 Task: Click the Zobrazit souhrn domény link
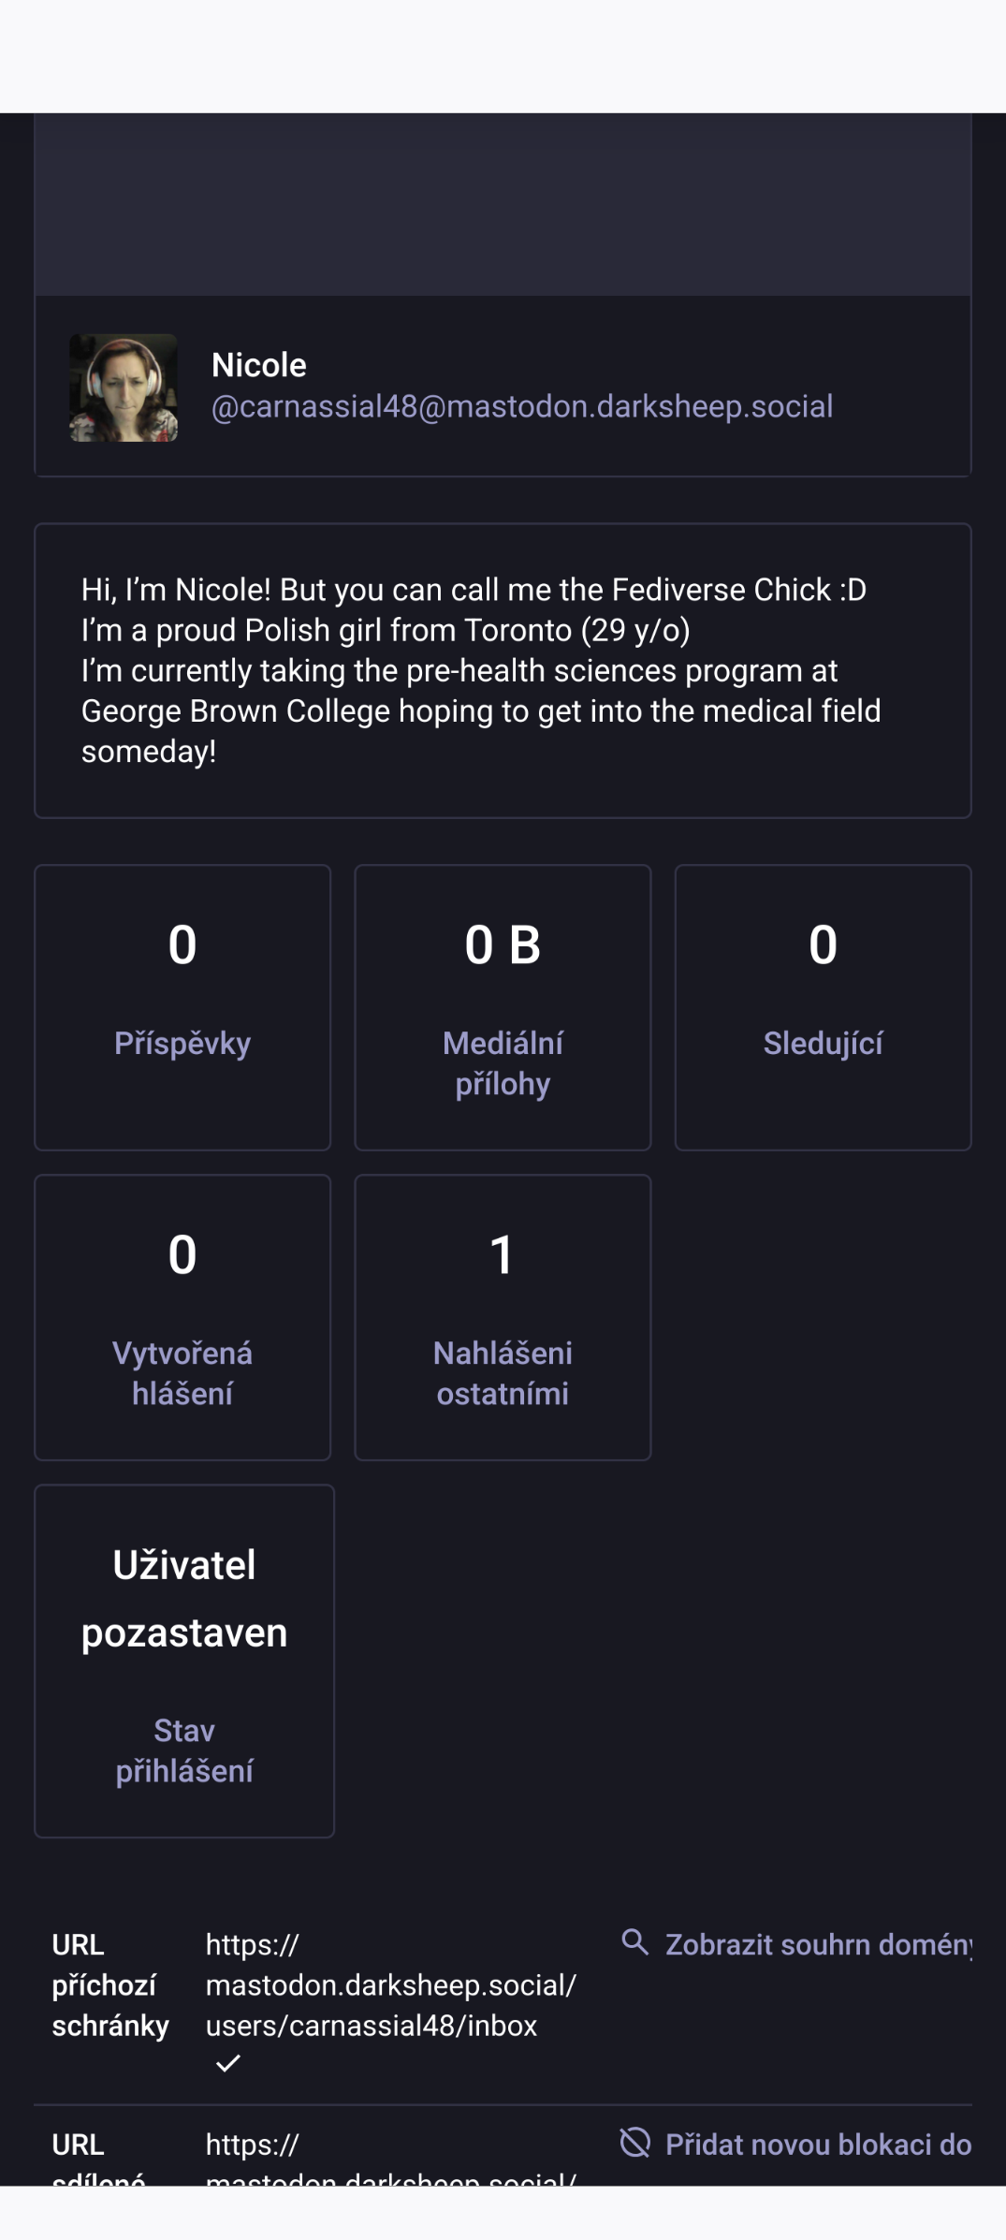(x=818, y=1945)
